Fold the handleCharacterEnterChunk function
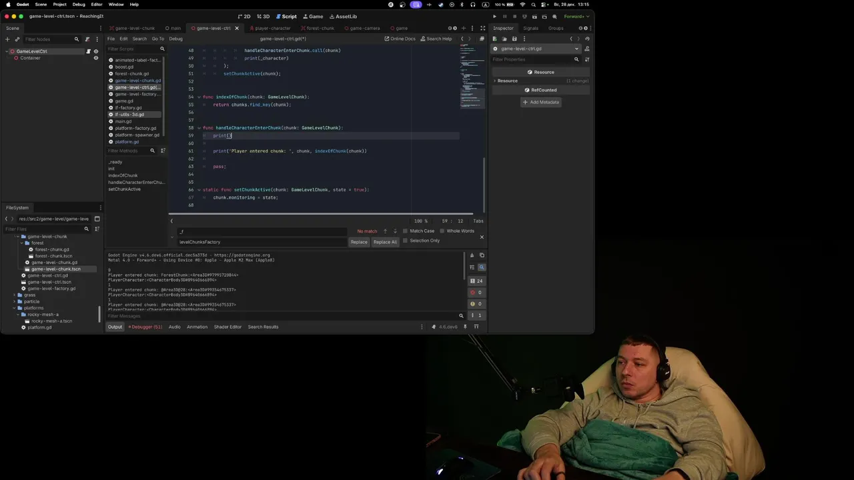 click(198, 128)
